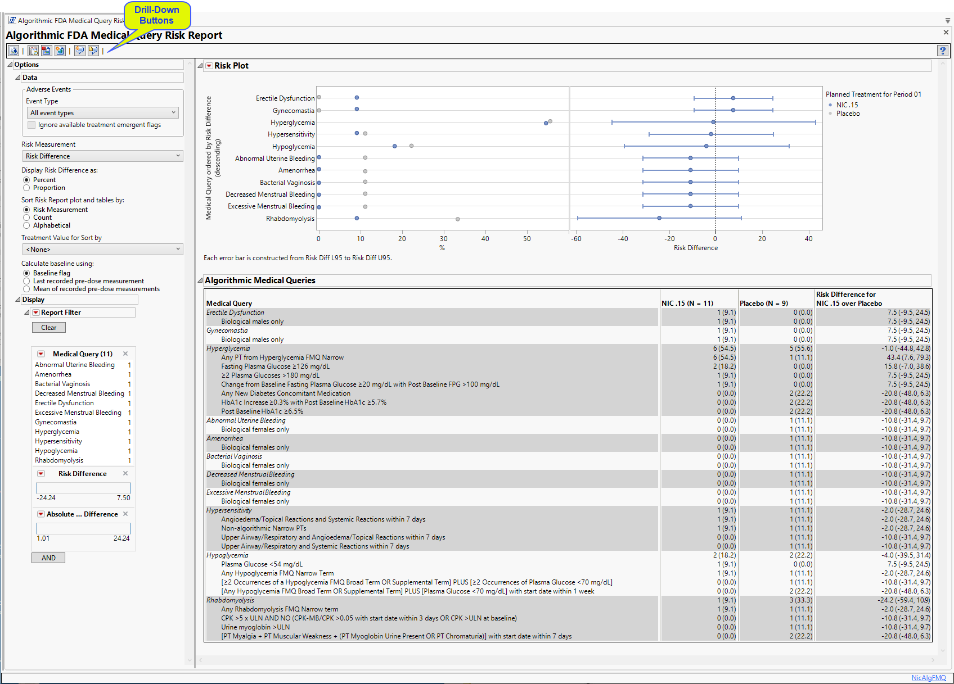Screen dimensions: 954x684
Task: Select the Proportion radio button
Action: point(26,188)
